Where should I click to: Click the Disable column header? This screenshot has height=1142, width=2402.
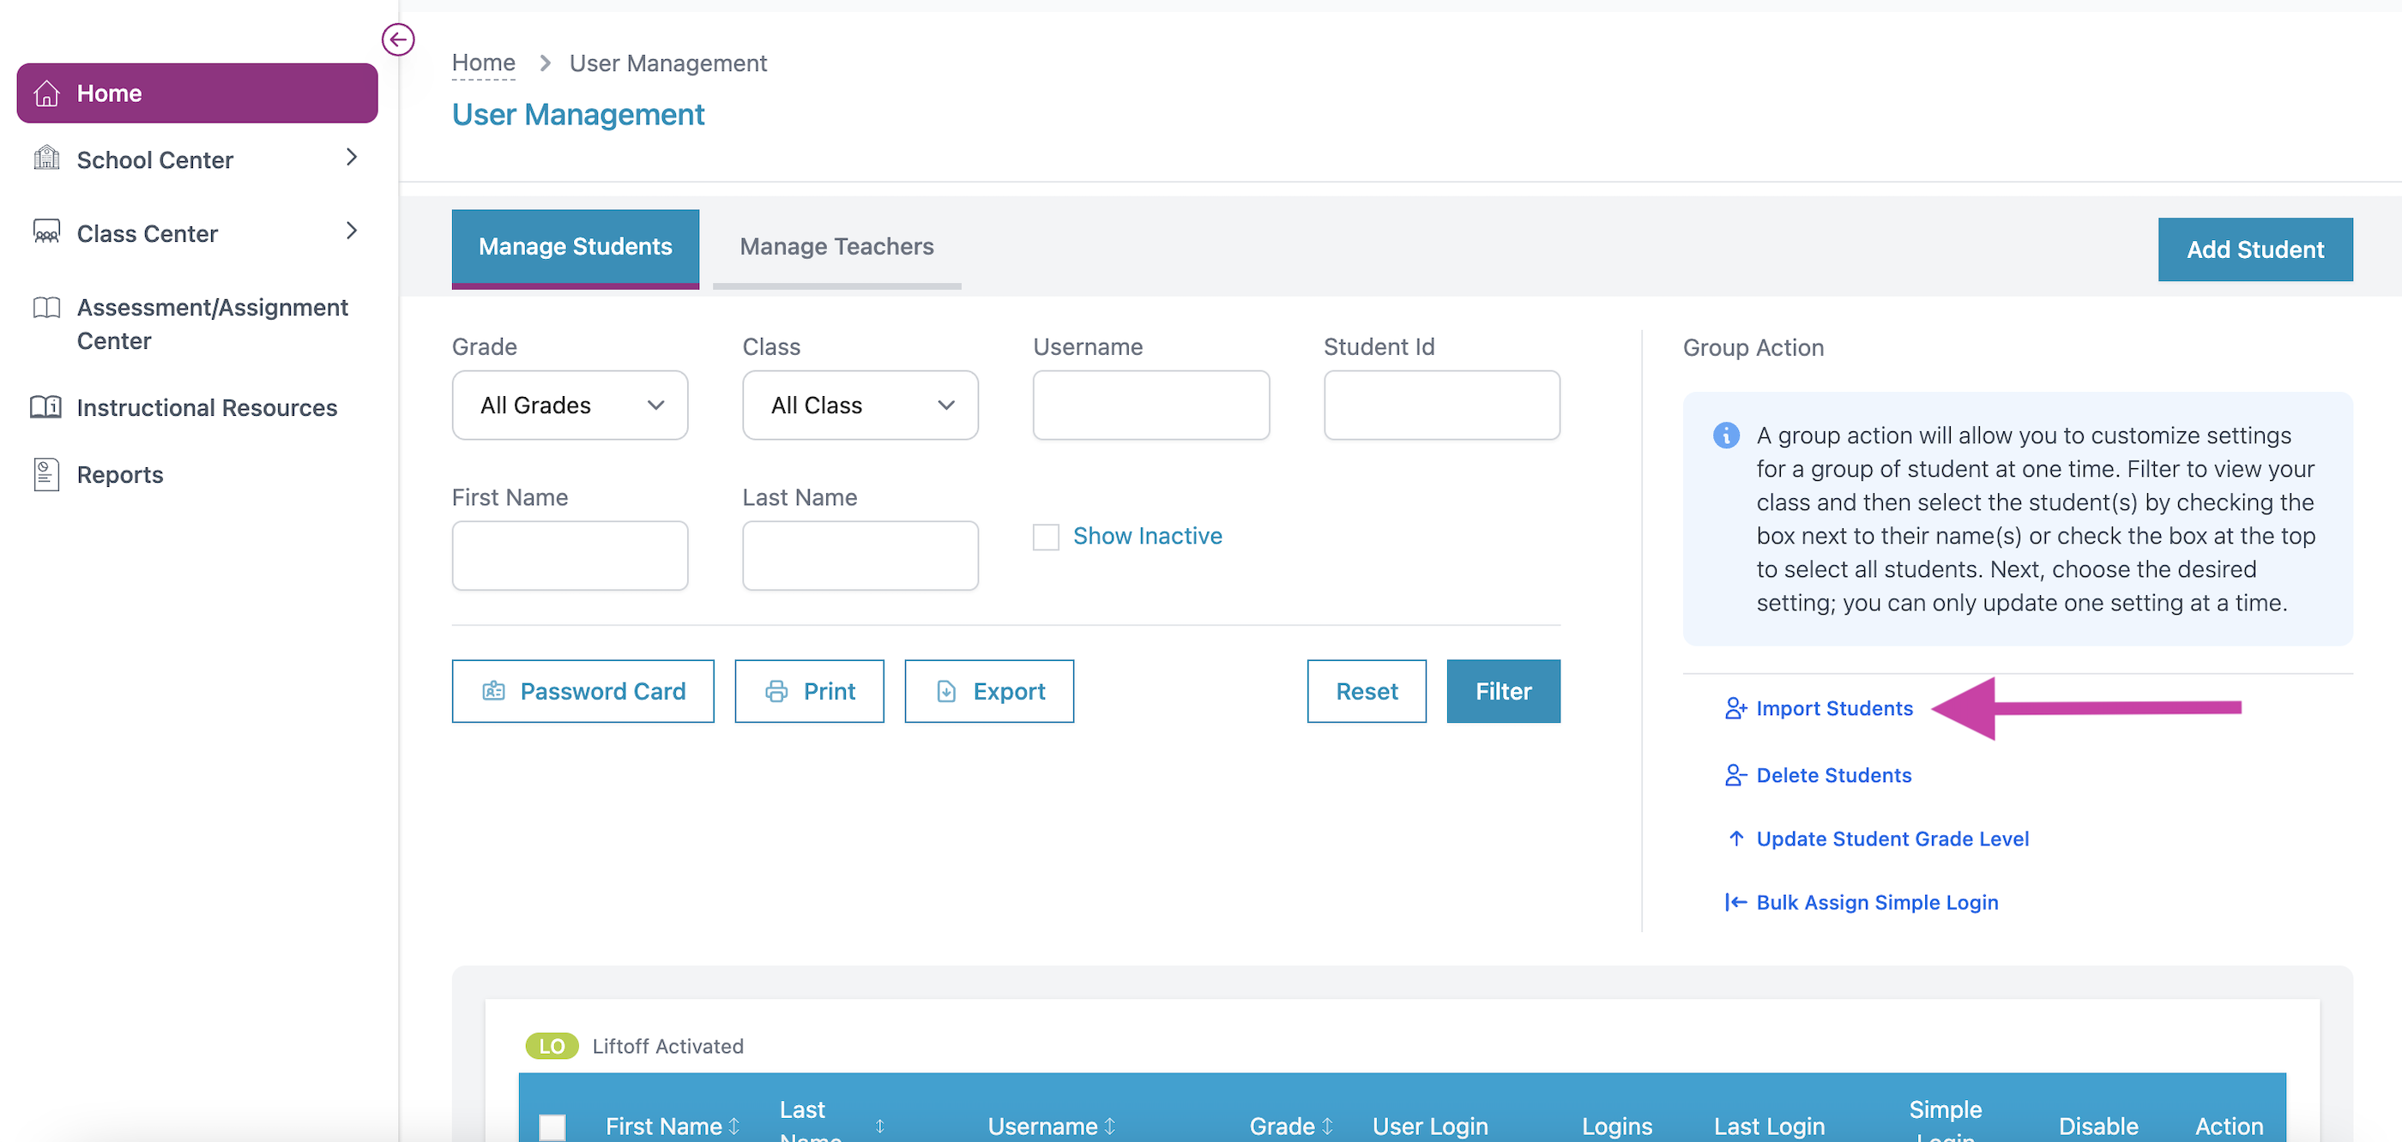pos(2098,1127)
